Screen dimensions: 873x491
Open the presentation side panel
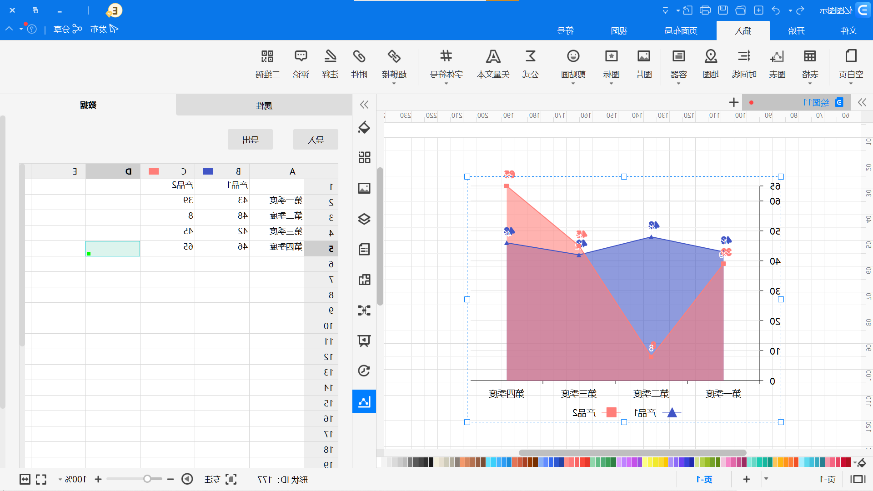pos(364,341)
